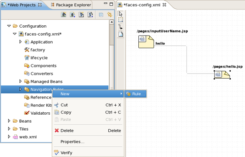Minimize the Web Projects view panel
This screenshot has width=245, height=157.
(x=106, y=3)
